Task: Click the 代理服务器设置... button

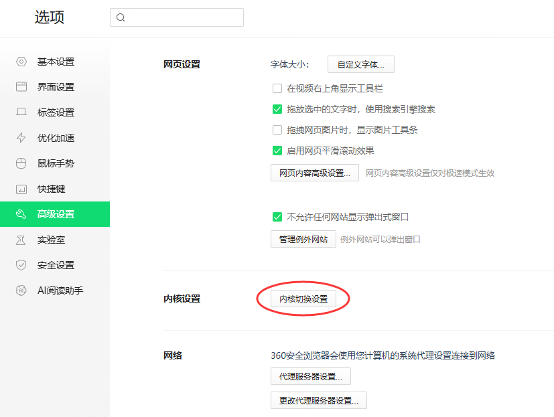Action: coord(310,377)
